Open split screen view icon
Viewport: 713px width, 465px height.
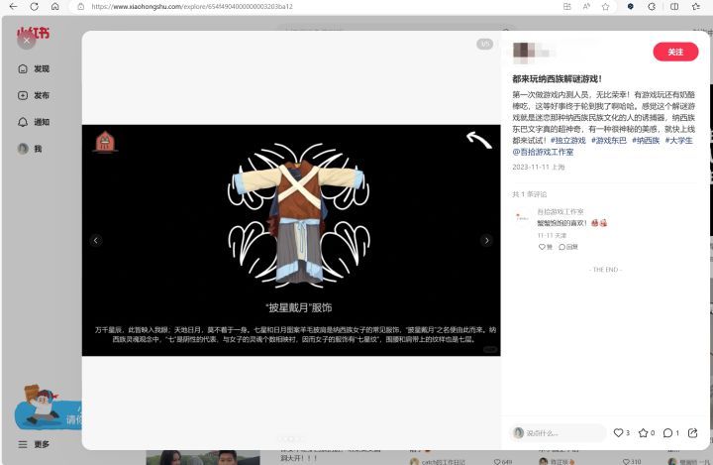point(674,6)
